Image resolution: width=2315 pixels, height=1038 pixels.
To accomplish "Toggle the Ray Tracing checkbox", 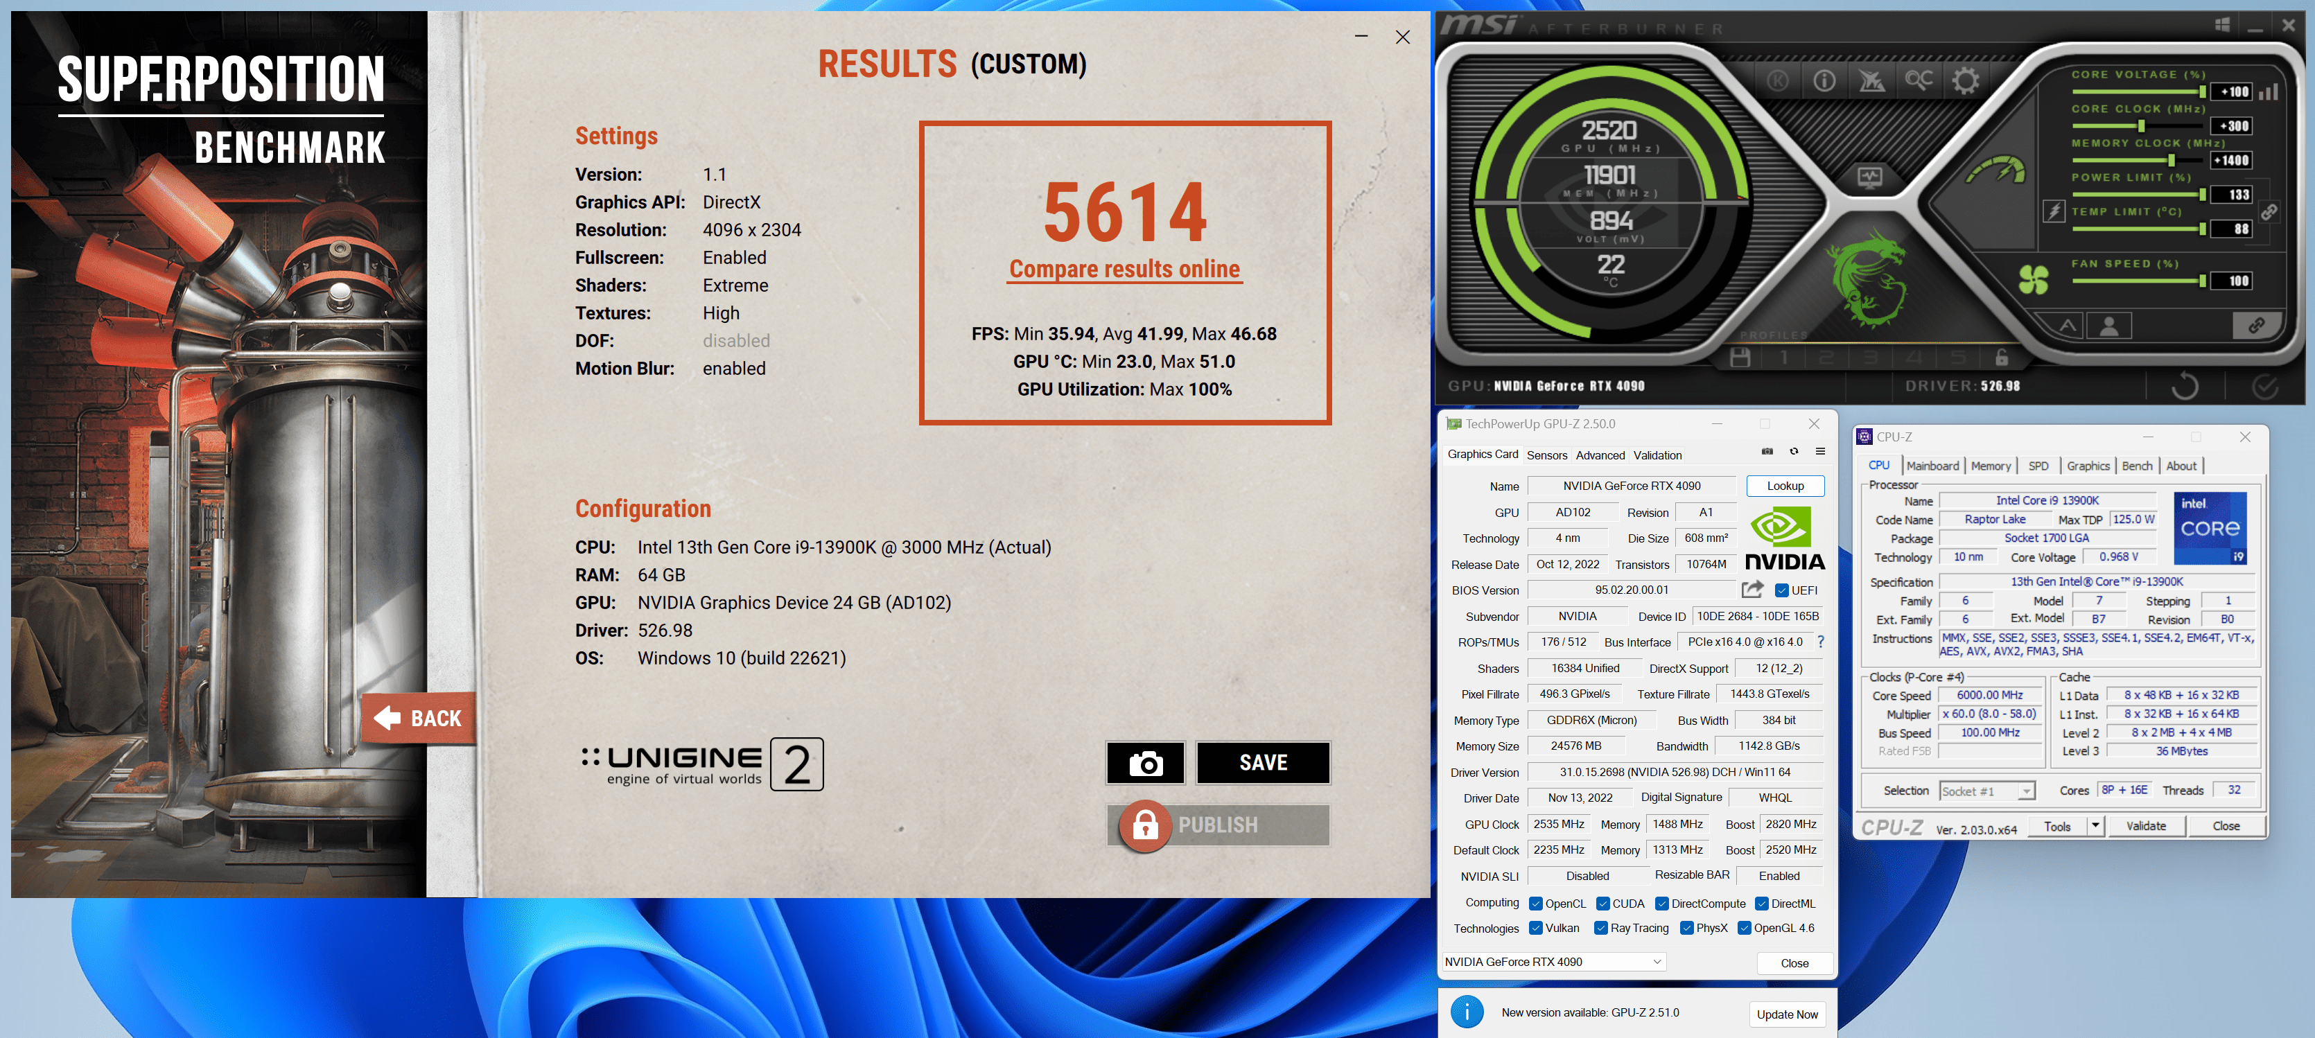I will tap(1600, 927).
